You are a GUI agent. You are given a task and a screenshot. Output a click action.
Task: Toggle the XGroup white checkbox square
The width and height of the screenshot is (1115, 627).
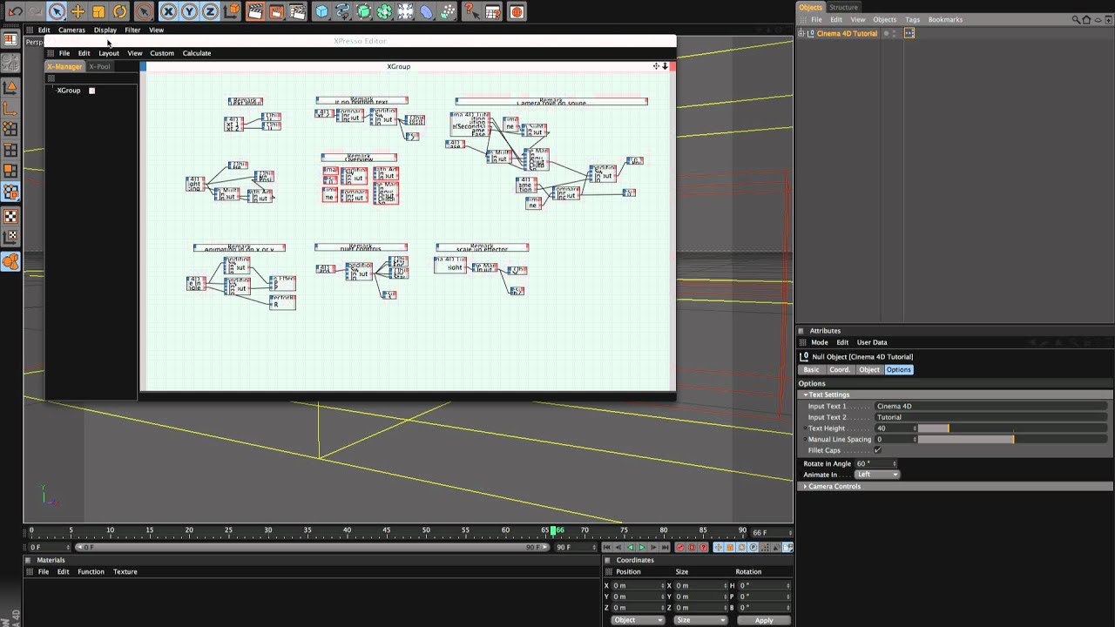91,91
